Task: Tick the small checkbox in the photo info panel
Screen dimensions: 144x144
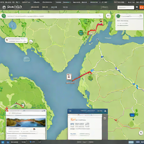Action: pyautogui.click(x=20, y=136)
